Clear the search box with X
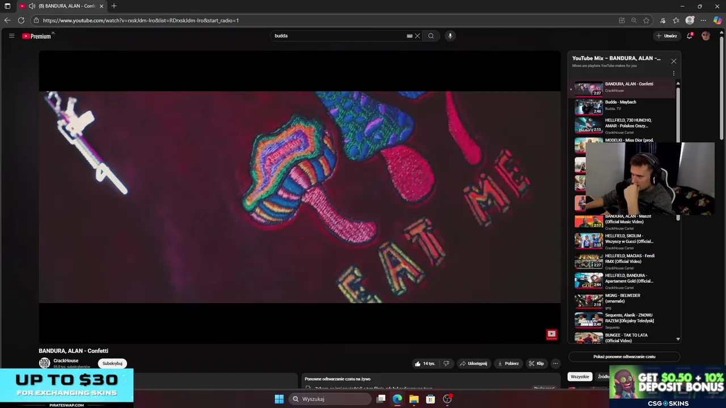726x408 pixels. click(417, 36)
